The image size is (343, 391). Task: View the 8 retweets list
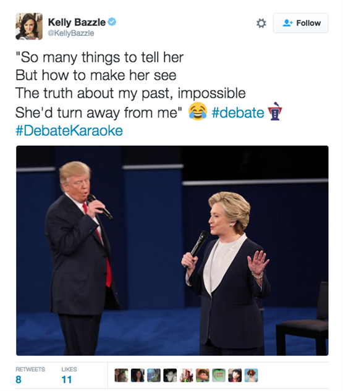pyautogui.click(x=30, y=376)
